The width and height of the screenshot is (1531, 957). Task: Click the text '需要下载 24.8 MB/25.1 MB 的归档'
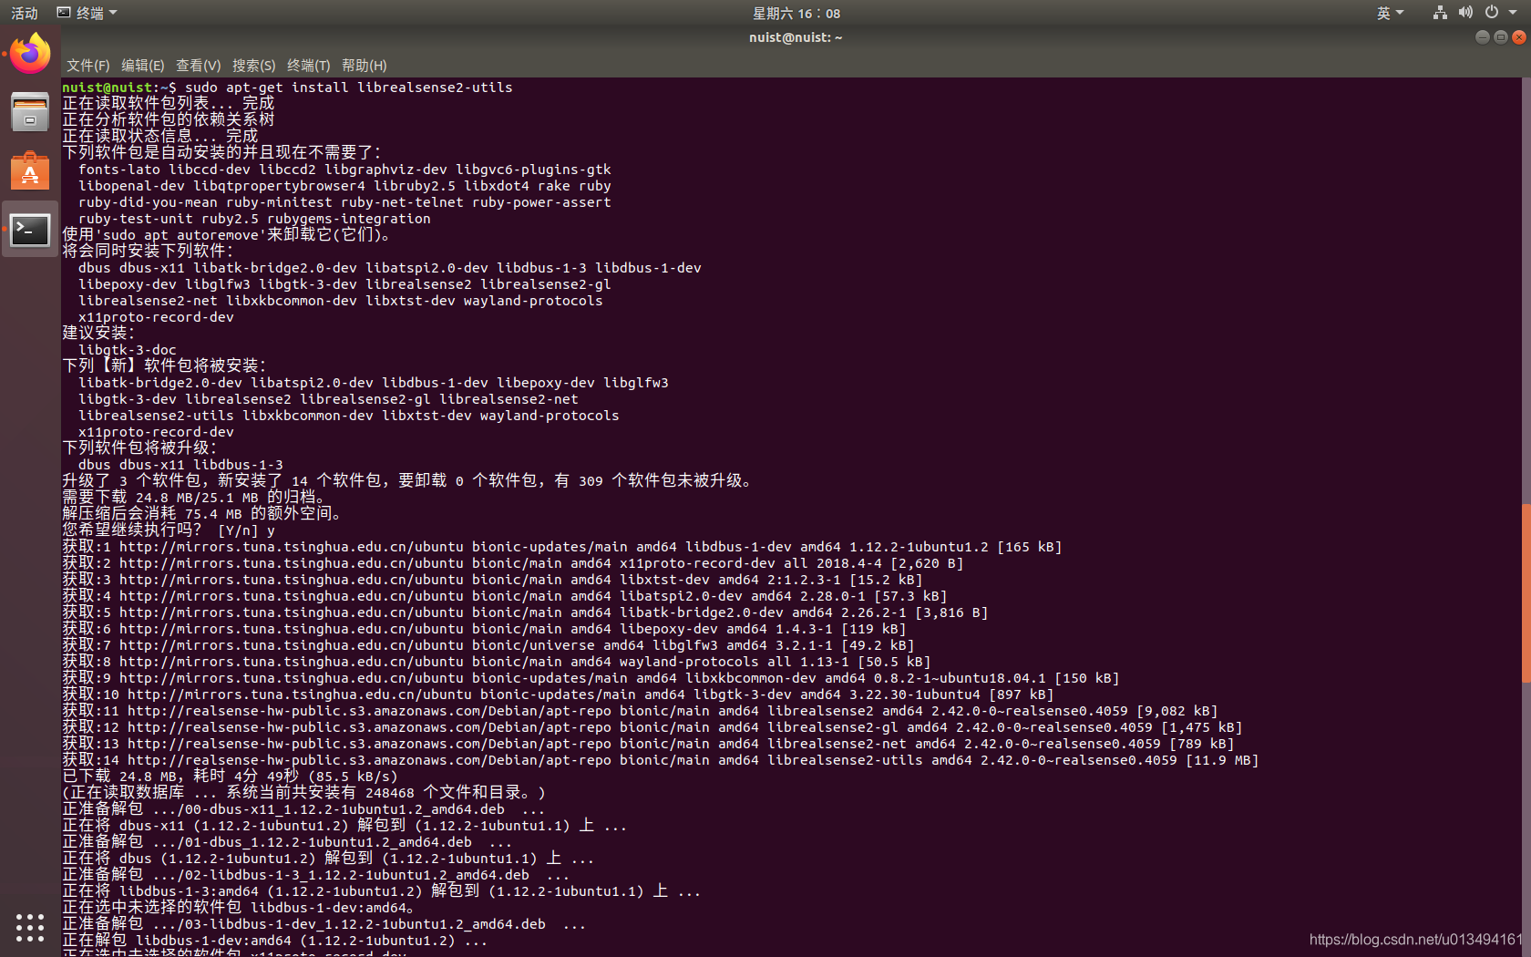click(194, 498)
